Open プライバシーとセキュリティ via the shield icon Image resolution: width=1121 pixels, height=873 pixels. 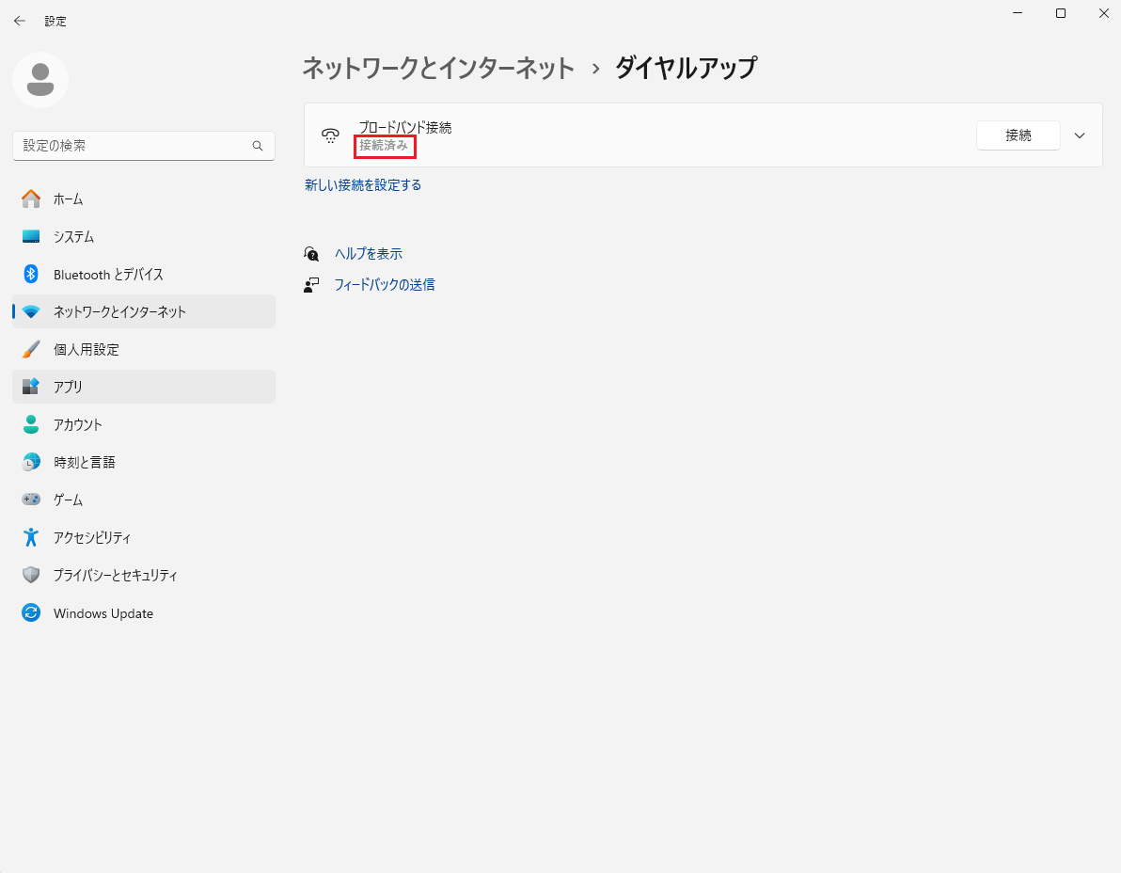pyautogui.click(x=32, y=575)
